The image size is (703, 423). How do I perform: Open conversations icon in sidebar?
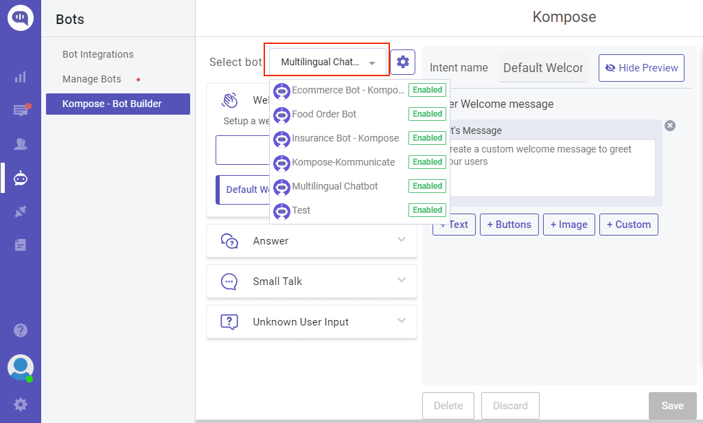[x=21, y=110]
